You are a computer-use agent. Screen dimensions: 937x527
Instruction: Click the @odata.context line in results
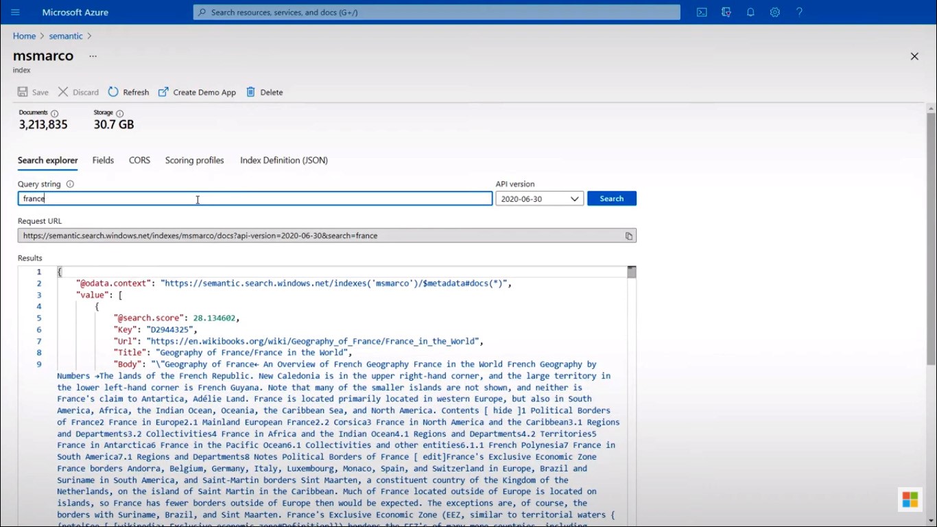(x=294, y=283)
